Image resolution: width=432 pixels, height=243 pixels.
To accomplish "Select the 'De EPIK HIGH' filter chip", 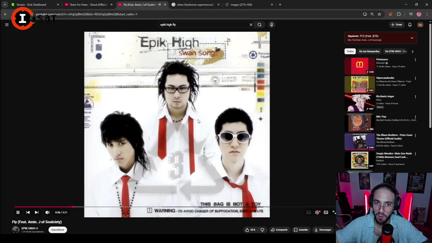I will coord(396,51).
